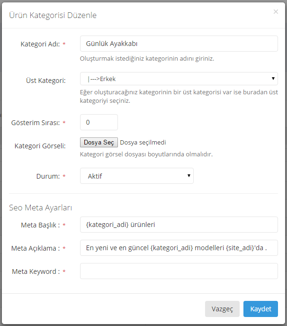Click the "Gösterim Sırası:" label
Viewport: 287px width, 326px height.
35,123
